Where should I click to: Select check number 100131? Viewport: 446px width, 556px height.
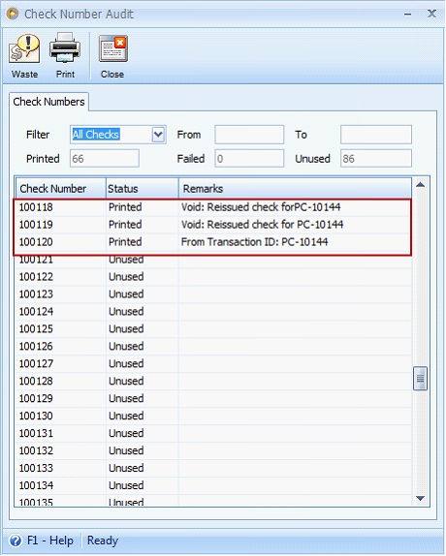coord(36,433)
